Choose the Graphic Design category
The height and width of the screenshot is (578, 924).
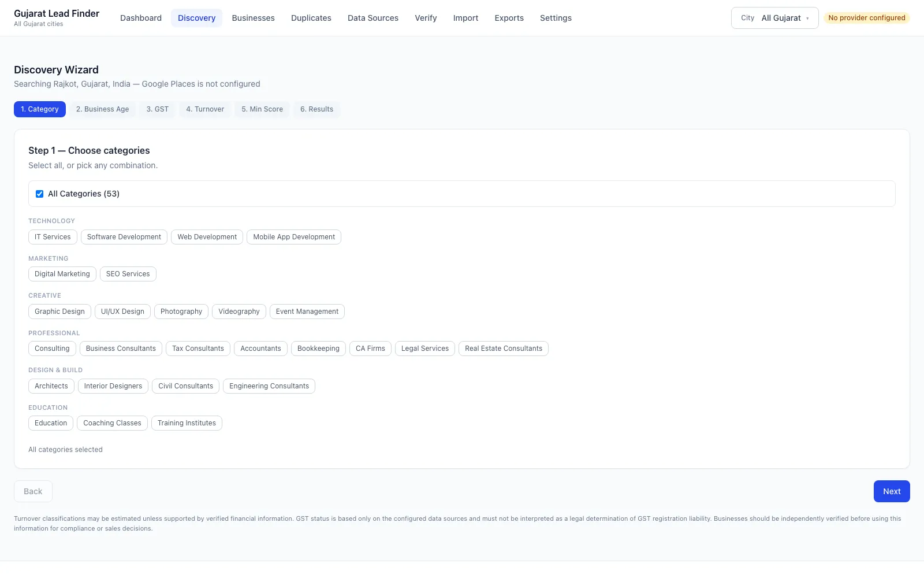[x=59, y=312]
